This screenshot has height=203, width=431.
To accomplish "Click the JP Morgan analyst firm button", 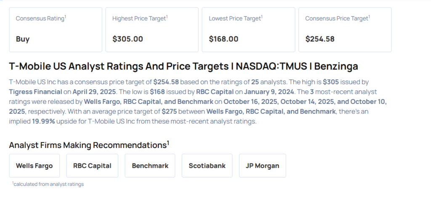I will click(262, 166).
